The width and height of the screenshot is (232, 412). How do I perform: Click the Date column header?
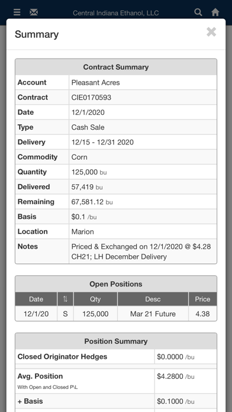pos(36,299)
